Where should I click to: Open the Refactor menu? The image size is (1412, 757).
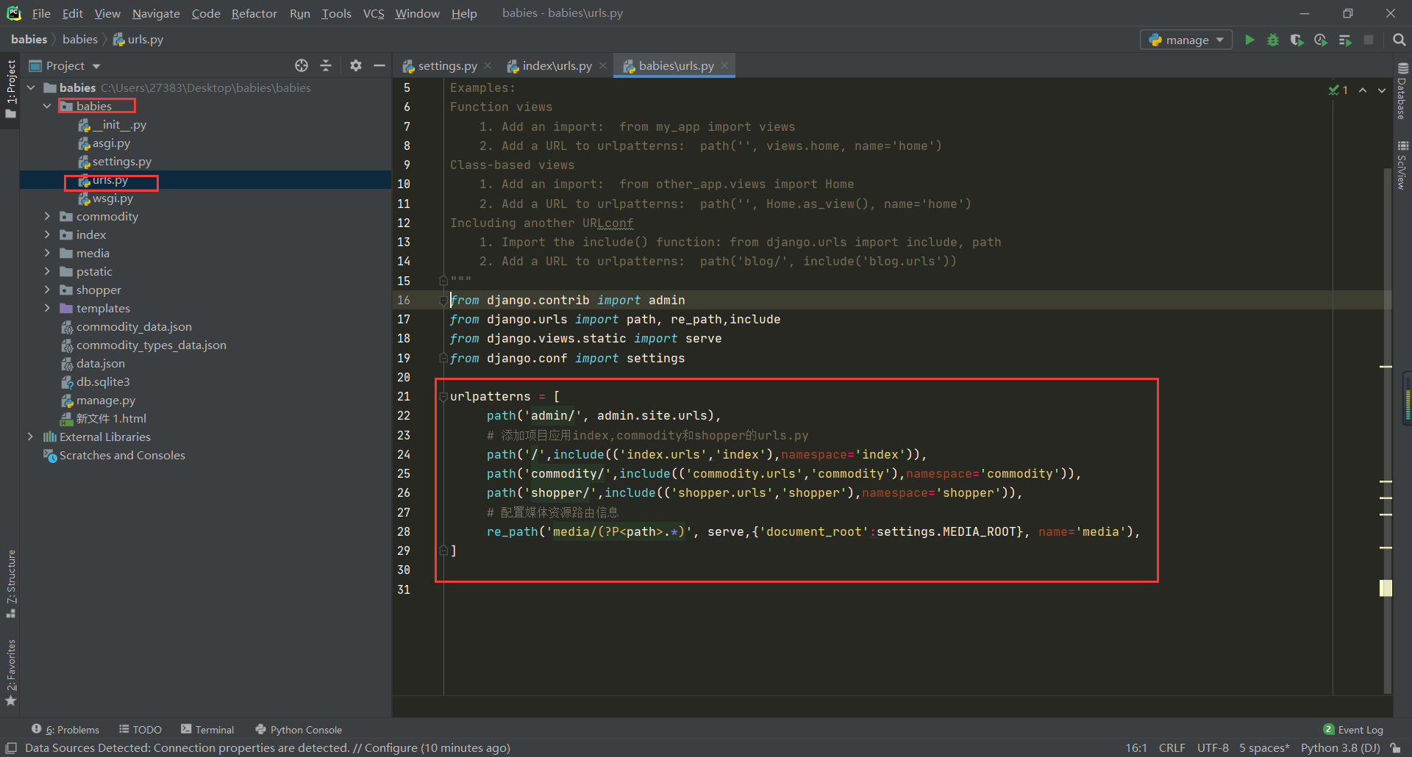pyautogui.click(x=254, y=13)
